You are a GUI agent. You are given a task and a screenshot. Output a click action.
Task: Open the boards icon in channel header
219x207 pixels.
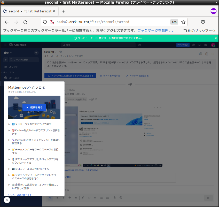(x=201, y=54)
